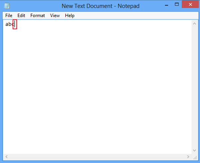This screenshot has height=163, width=200.
Task: Click the Notepad icon in title bar
Action: pyautogui.click(x=7, y=6)
